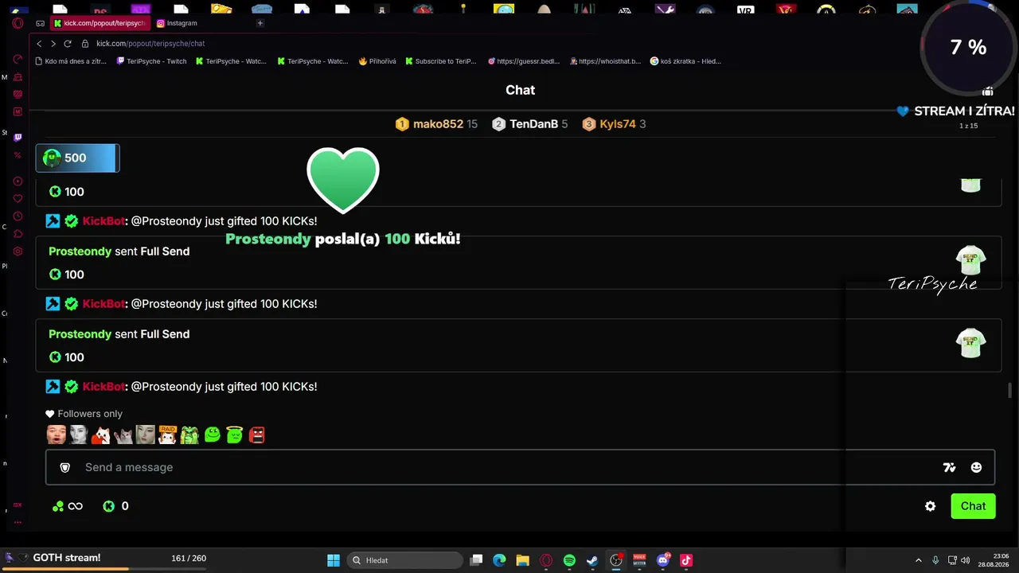
Task: Open a new browser tab
Action: [x=260, y=23]
